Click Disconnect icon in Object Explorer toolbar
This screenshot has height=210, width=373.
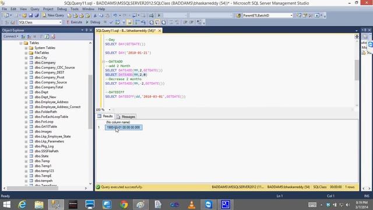29,37
